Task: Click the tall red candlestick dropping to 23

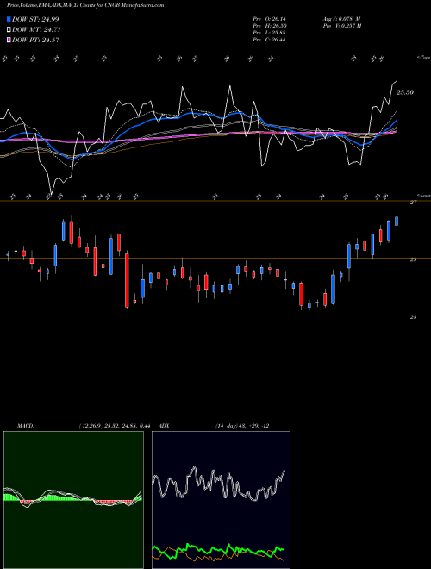Action: click(127, 280)
